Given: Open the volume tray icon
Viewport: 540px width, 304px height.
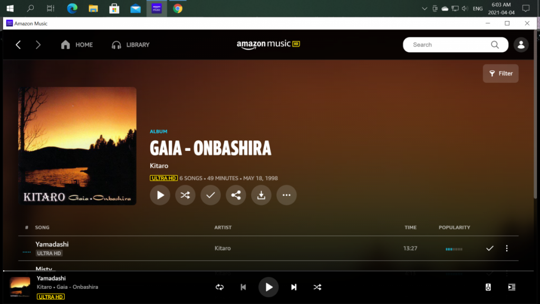Looking at the screenshot, I should pos(465,8).
